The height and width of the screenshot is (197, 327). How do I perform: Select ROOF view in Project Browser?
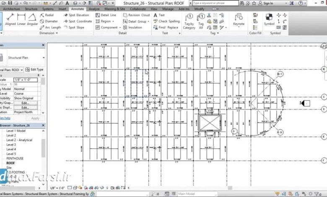click(x=10, y=163)
